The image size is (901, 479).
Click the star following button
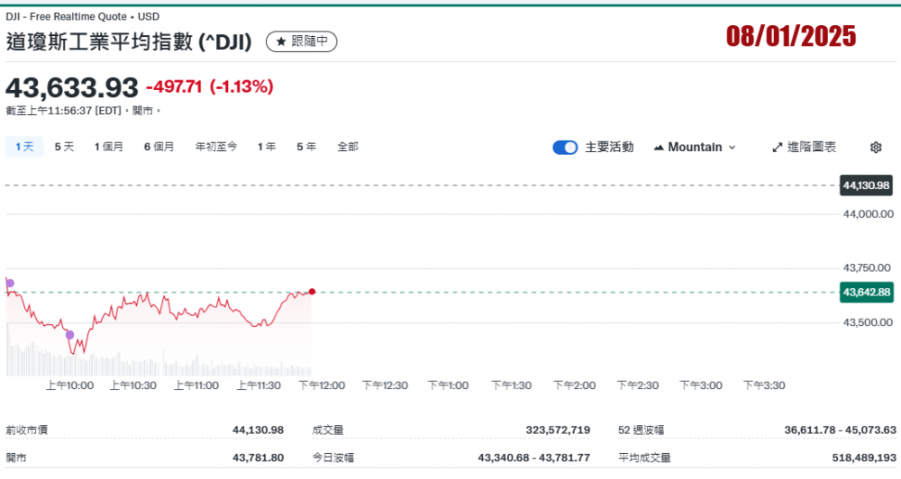(301, 41)
